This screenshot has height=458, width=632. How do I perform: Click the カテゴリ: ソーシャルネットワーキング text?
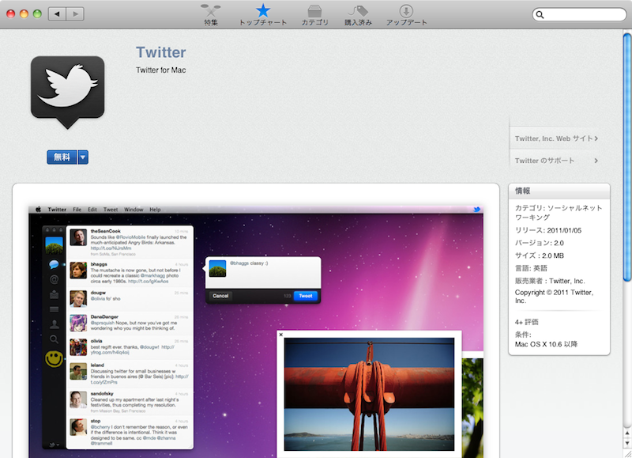tap(559, 213)
